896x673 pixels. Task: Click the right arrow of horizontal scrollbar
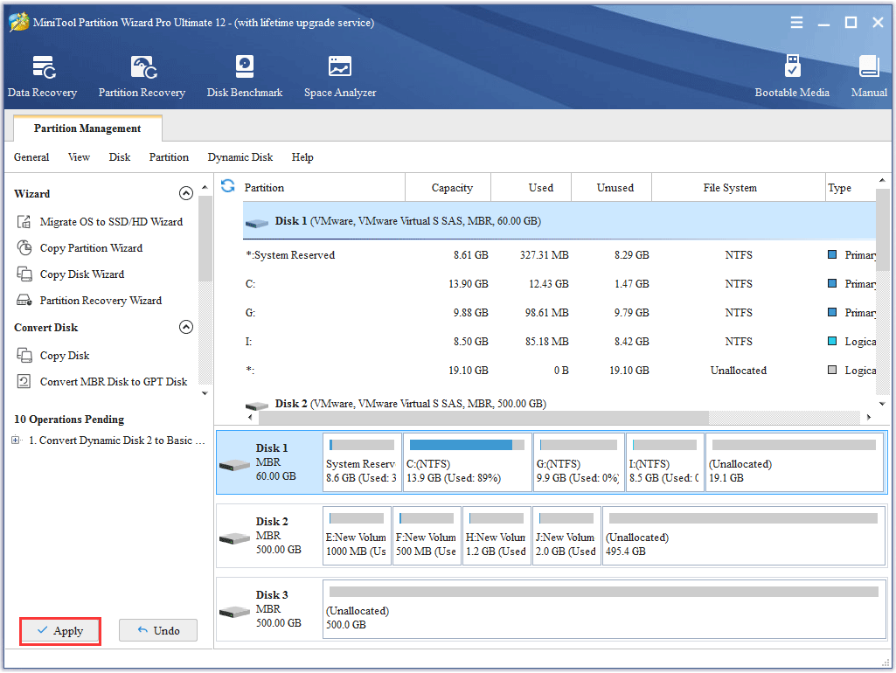pyautogui.click(x=869, y=417)
